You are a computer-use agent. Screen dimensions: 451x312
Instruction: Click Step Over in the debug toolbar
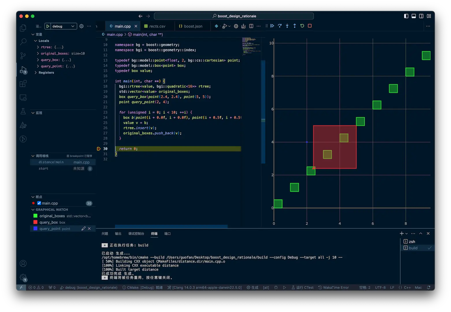pos(280,26)
